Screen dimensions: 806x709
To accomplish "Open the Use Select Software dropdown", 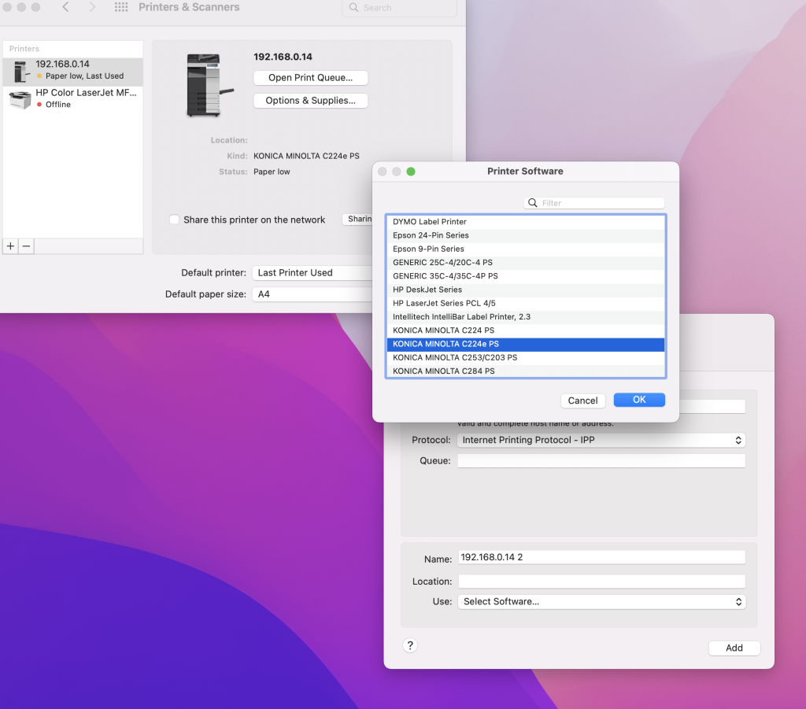I will click(x=601, y=602).
